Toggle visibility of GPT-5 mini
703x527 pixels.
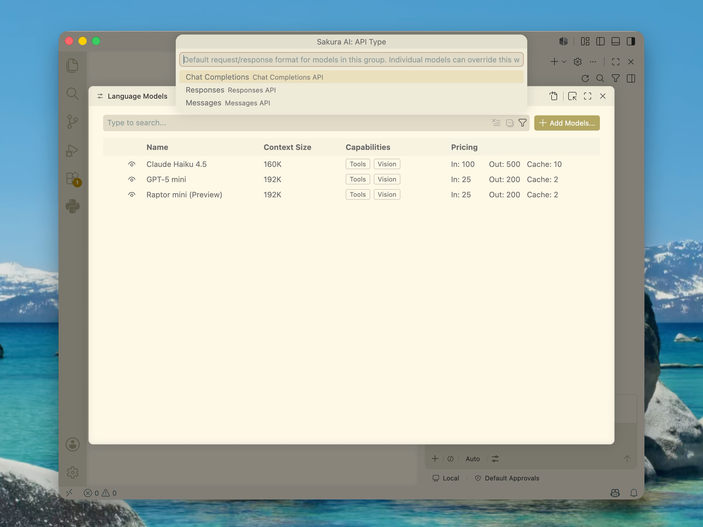pyautogui.click(x=132, y=179)
